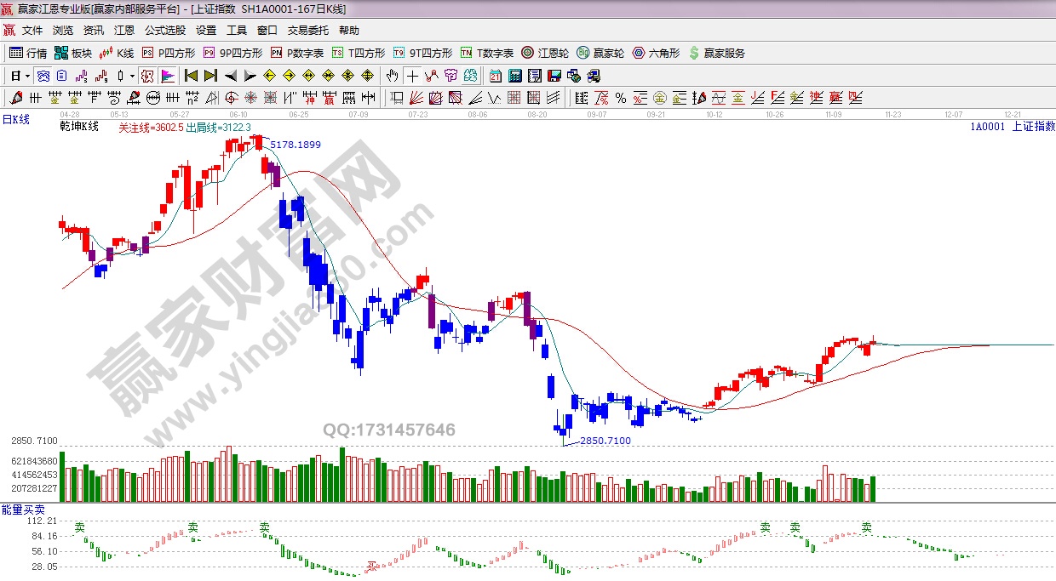Click the 赢家服务 button
Image resolution: width=1056 pixels, height=581 pixels.
716,53
